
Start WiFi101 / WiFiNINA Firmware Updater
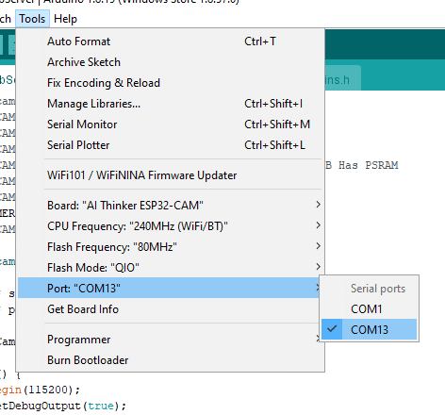[x=170, y=175]
